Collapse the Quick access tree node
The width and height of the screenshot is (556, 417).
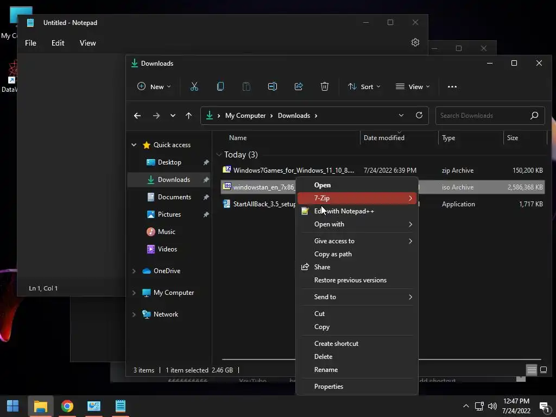[x=134, y=144]
